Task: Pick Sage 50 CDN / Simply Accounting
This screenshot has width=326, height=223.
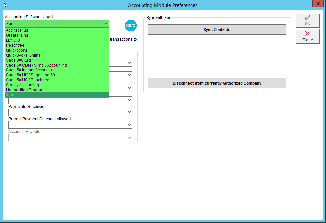Action: coord(57,65)
